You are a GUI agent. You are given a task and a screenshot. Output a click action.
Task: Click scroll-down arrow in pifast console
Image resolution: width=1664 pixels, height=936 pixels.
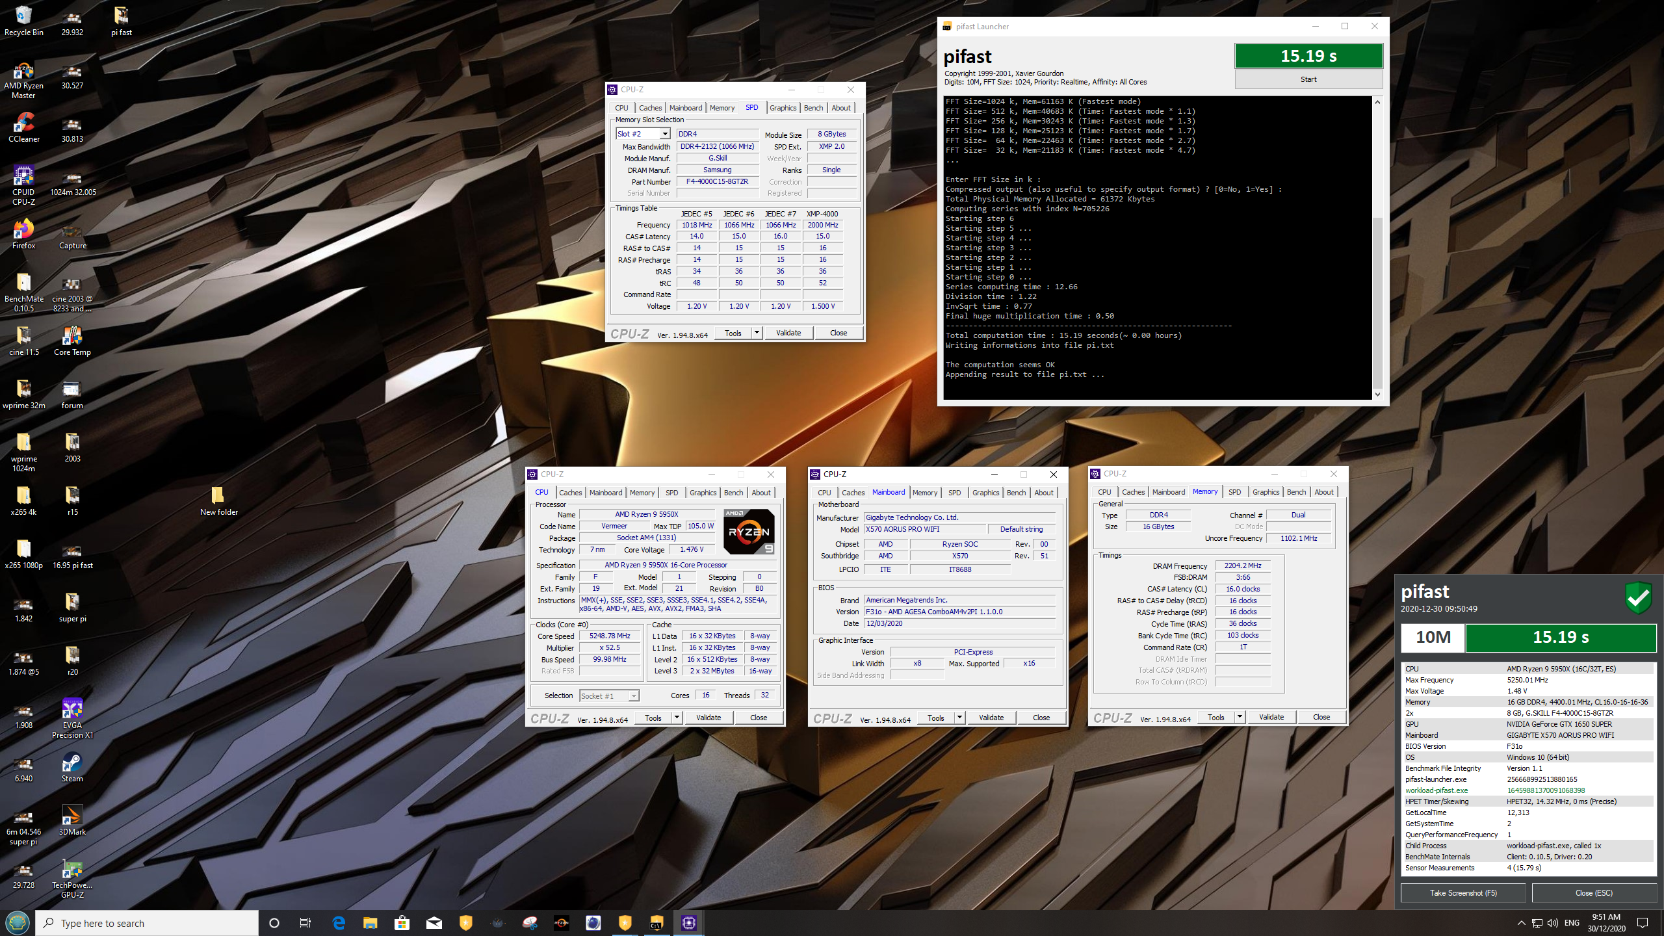pos(1377,394)
